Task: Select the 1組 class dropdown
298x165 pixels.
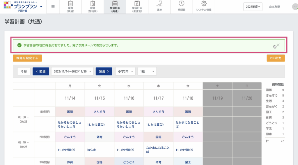Action: 147,71
